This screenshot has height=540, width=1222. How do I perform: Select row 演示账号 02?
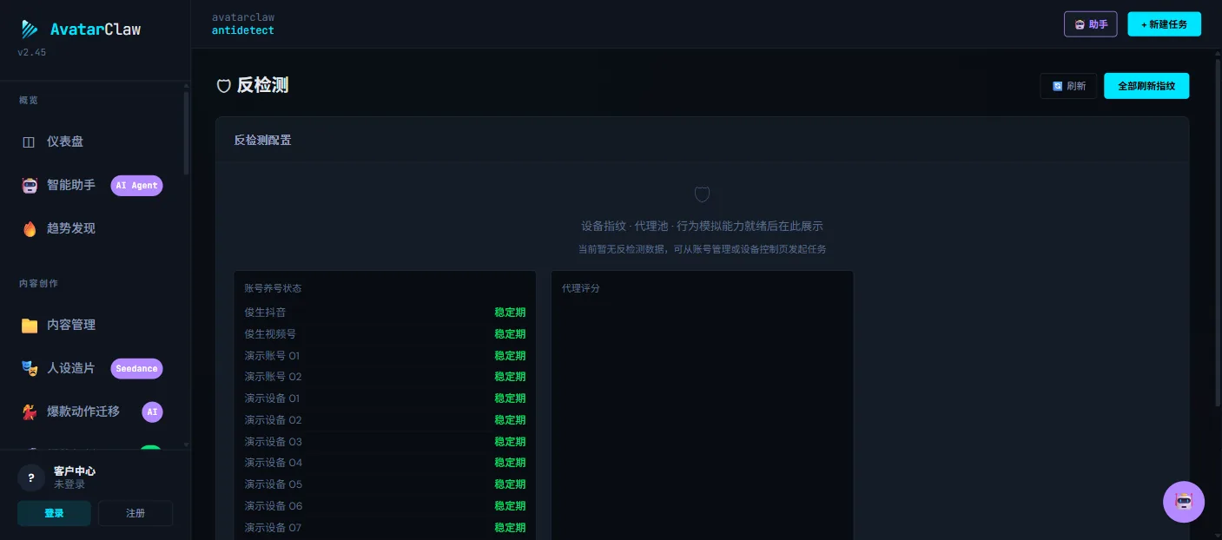tap(385, 377)
